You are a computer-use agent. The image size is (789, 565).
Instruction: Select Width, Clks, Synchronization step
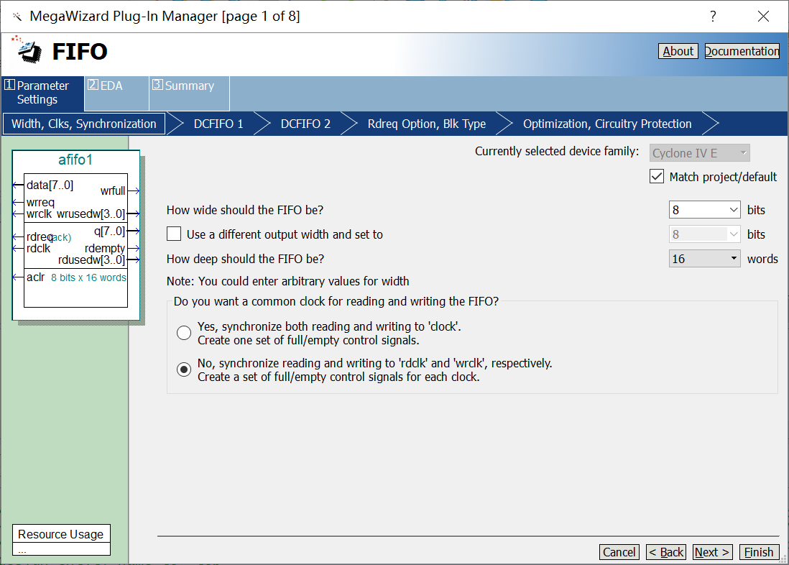click(x=84, y=124)
